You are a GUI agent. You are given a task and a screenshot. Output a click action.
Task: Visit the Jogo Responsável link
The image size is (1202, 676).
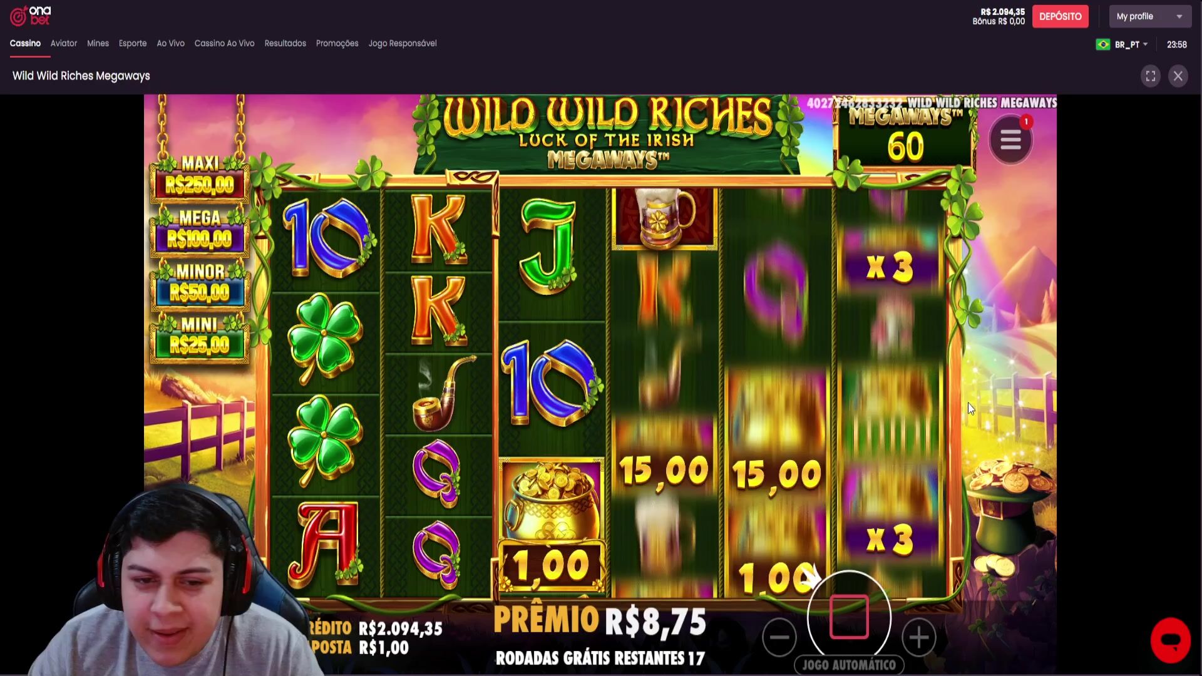click(x=403, y=43)
